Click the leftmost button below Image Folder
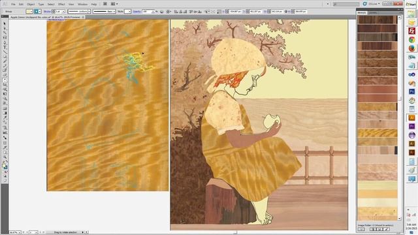This screenshot has height=235, width=418. coord(361,229)
